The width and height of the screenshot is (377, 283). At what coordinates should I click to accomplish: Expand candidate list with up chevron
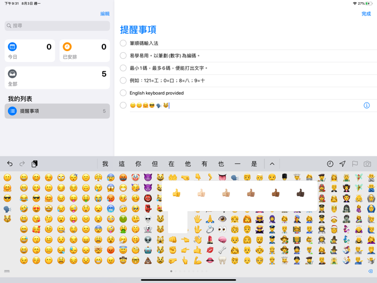[272, 164]
